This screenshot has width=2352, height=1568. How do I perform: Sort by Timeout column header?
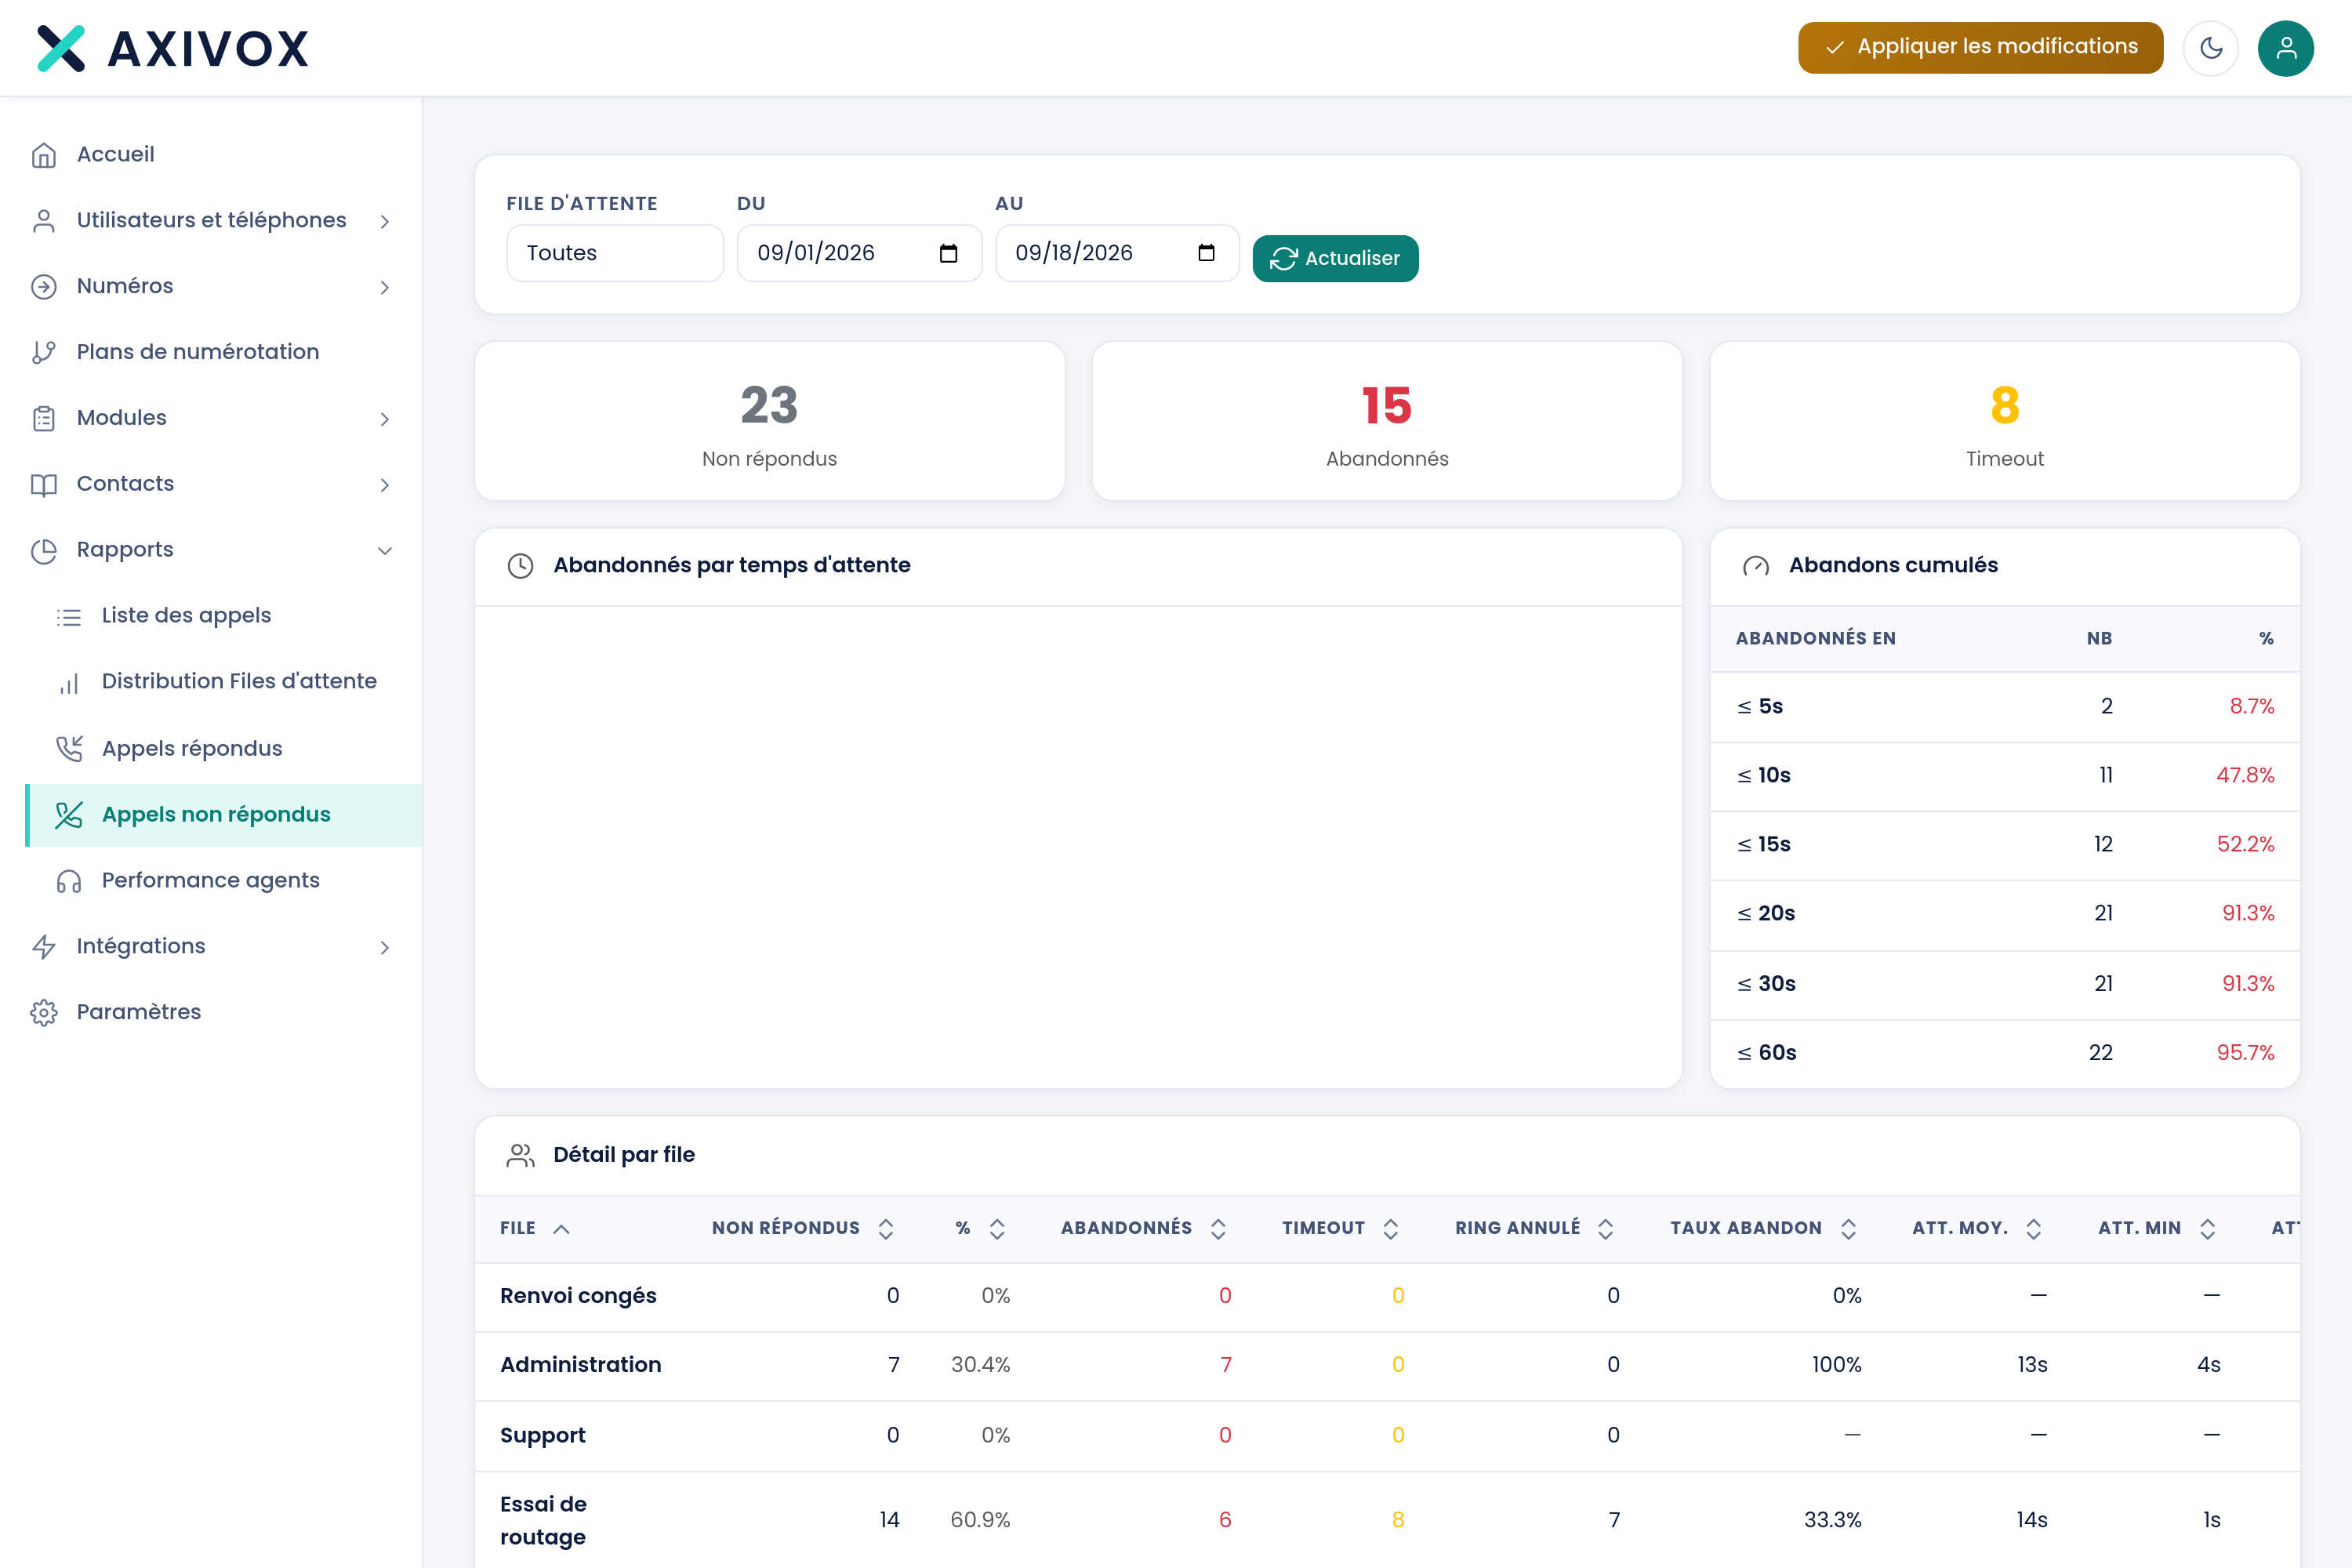(1340, 1228)
